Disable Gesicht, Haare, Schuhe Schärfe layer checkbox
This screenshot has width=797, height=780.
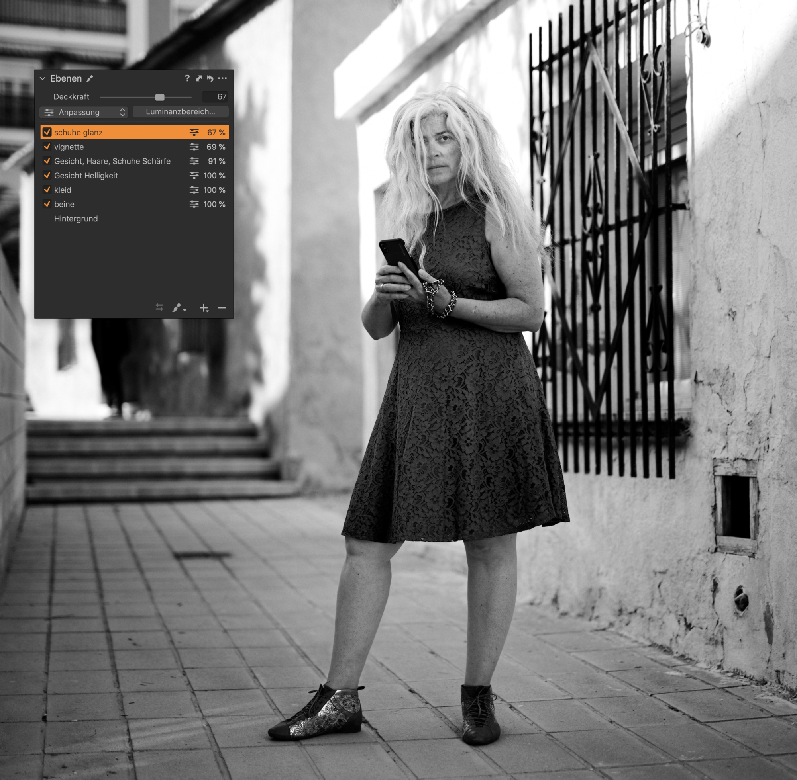pyautogui.click(x=47, y=160)
